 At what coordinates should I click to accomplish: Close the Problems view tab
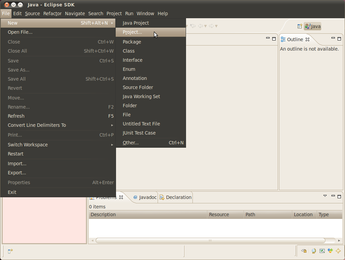click(x=121, y=197)
